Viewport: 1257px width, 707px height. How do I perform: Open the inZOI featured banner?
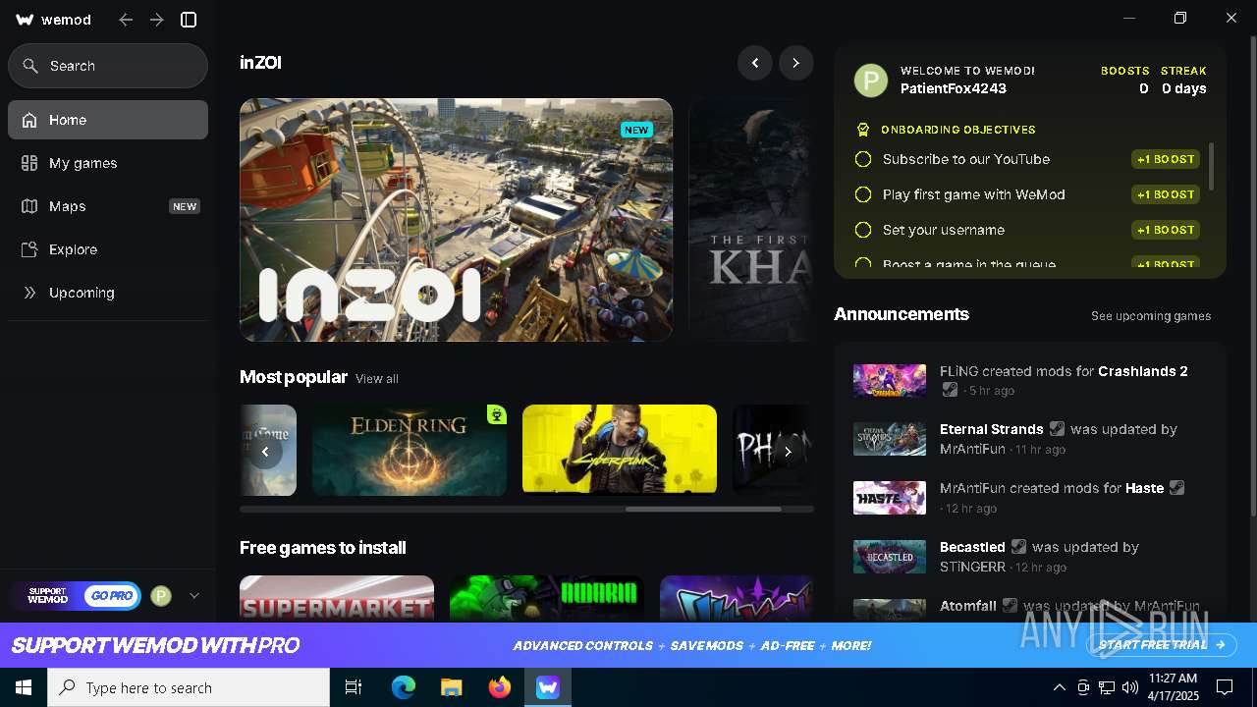(456, 220)
